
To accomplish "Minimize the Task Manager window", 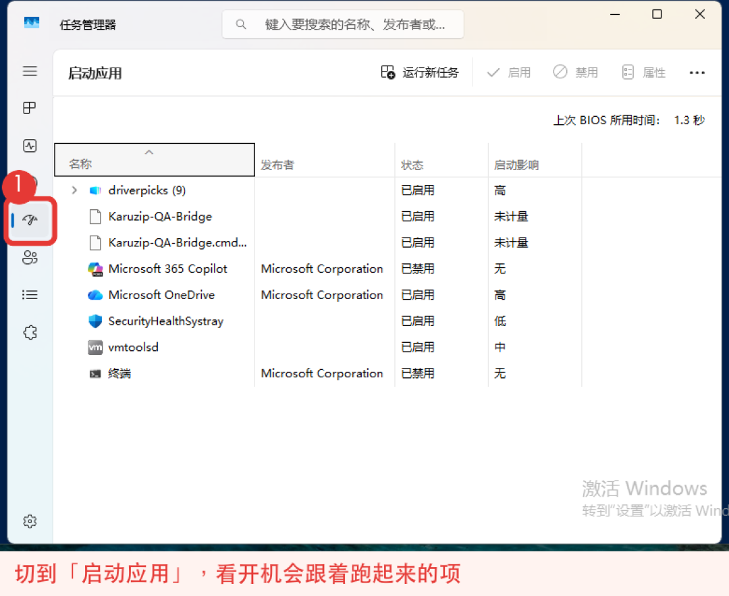I will (615, 14).
